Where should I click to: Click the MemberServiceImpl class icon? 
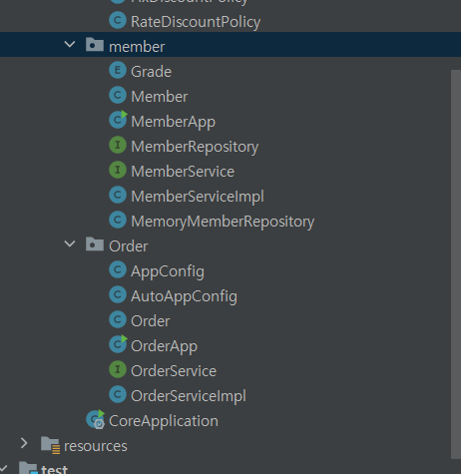118,195
